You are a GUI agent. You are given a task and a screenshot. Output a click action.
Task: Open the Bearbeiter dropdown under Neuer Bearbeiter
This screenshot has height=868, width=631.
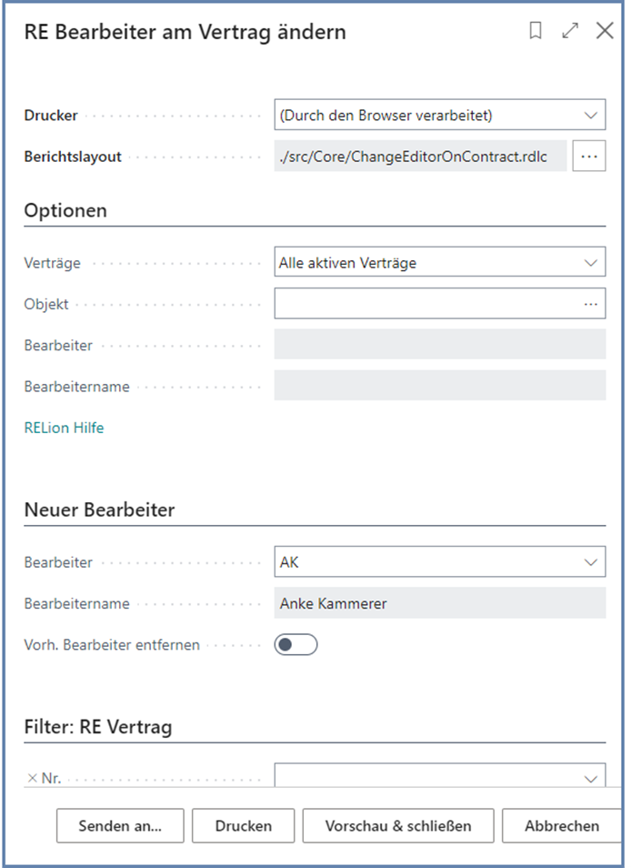coord(592,561)
